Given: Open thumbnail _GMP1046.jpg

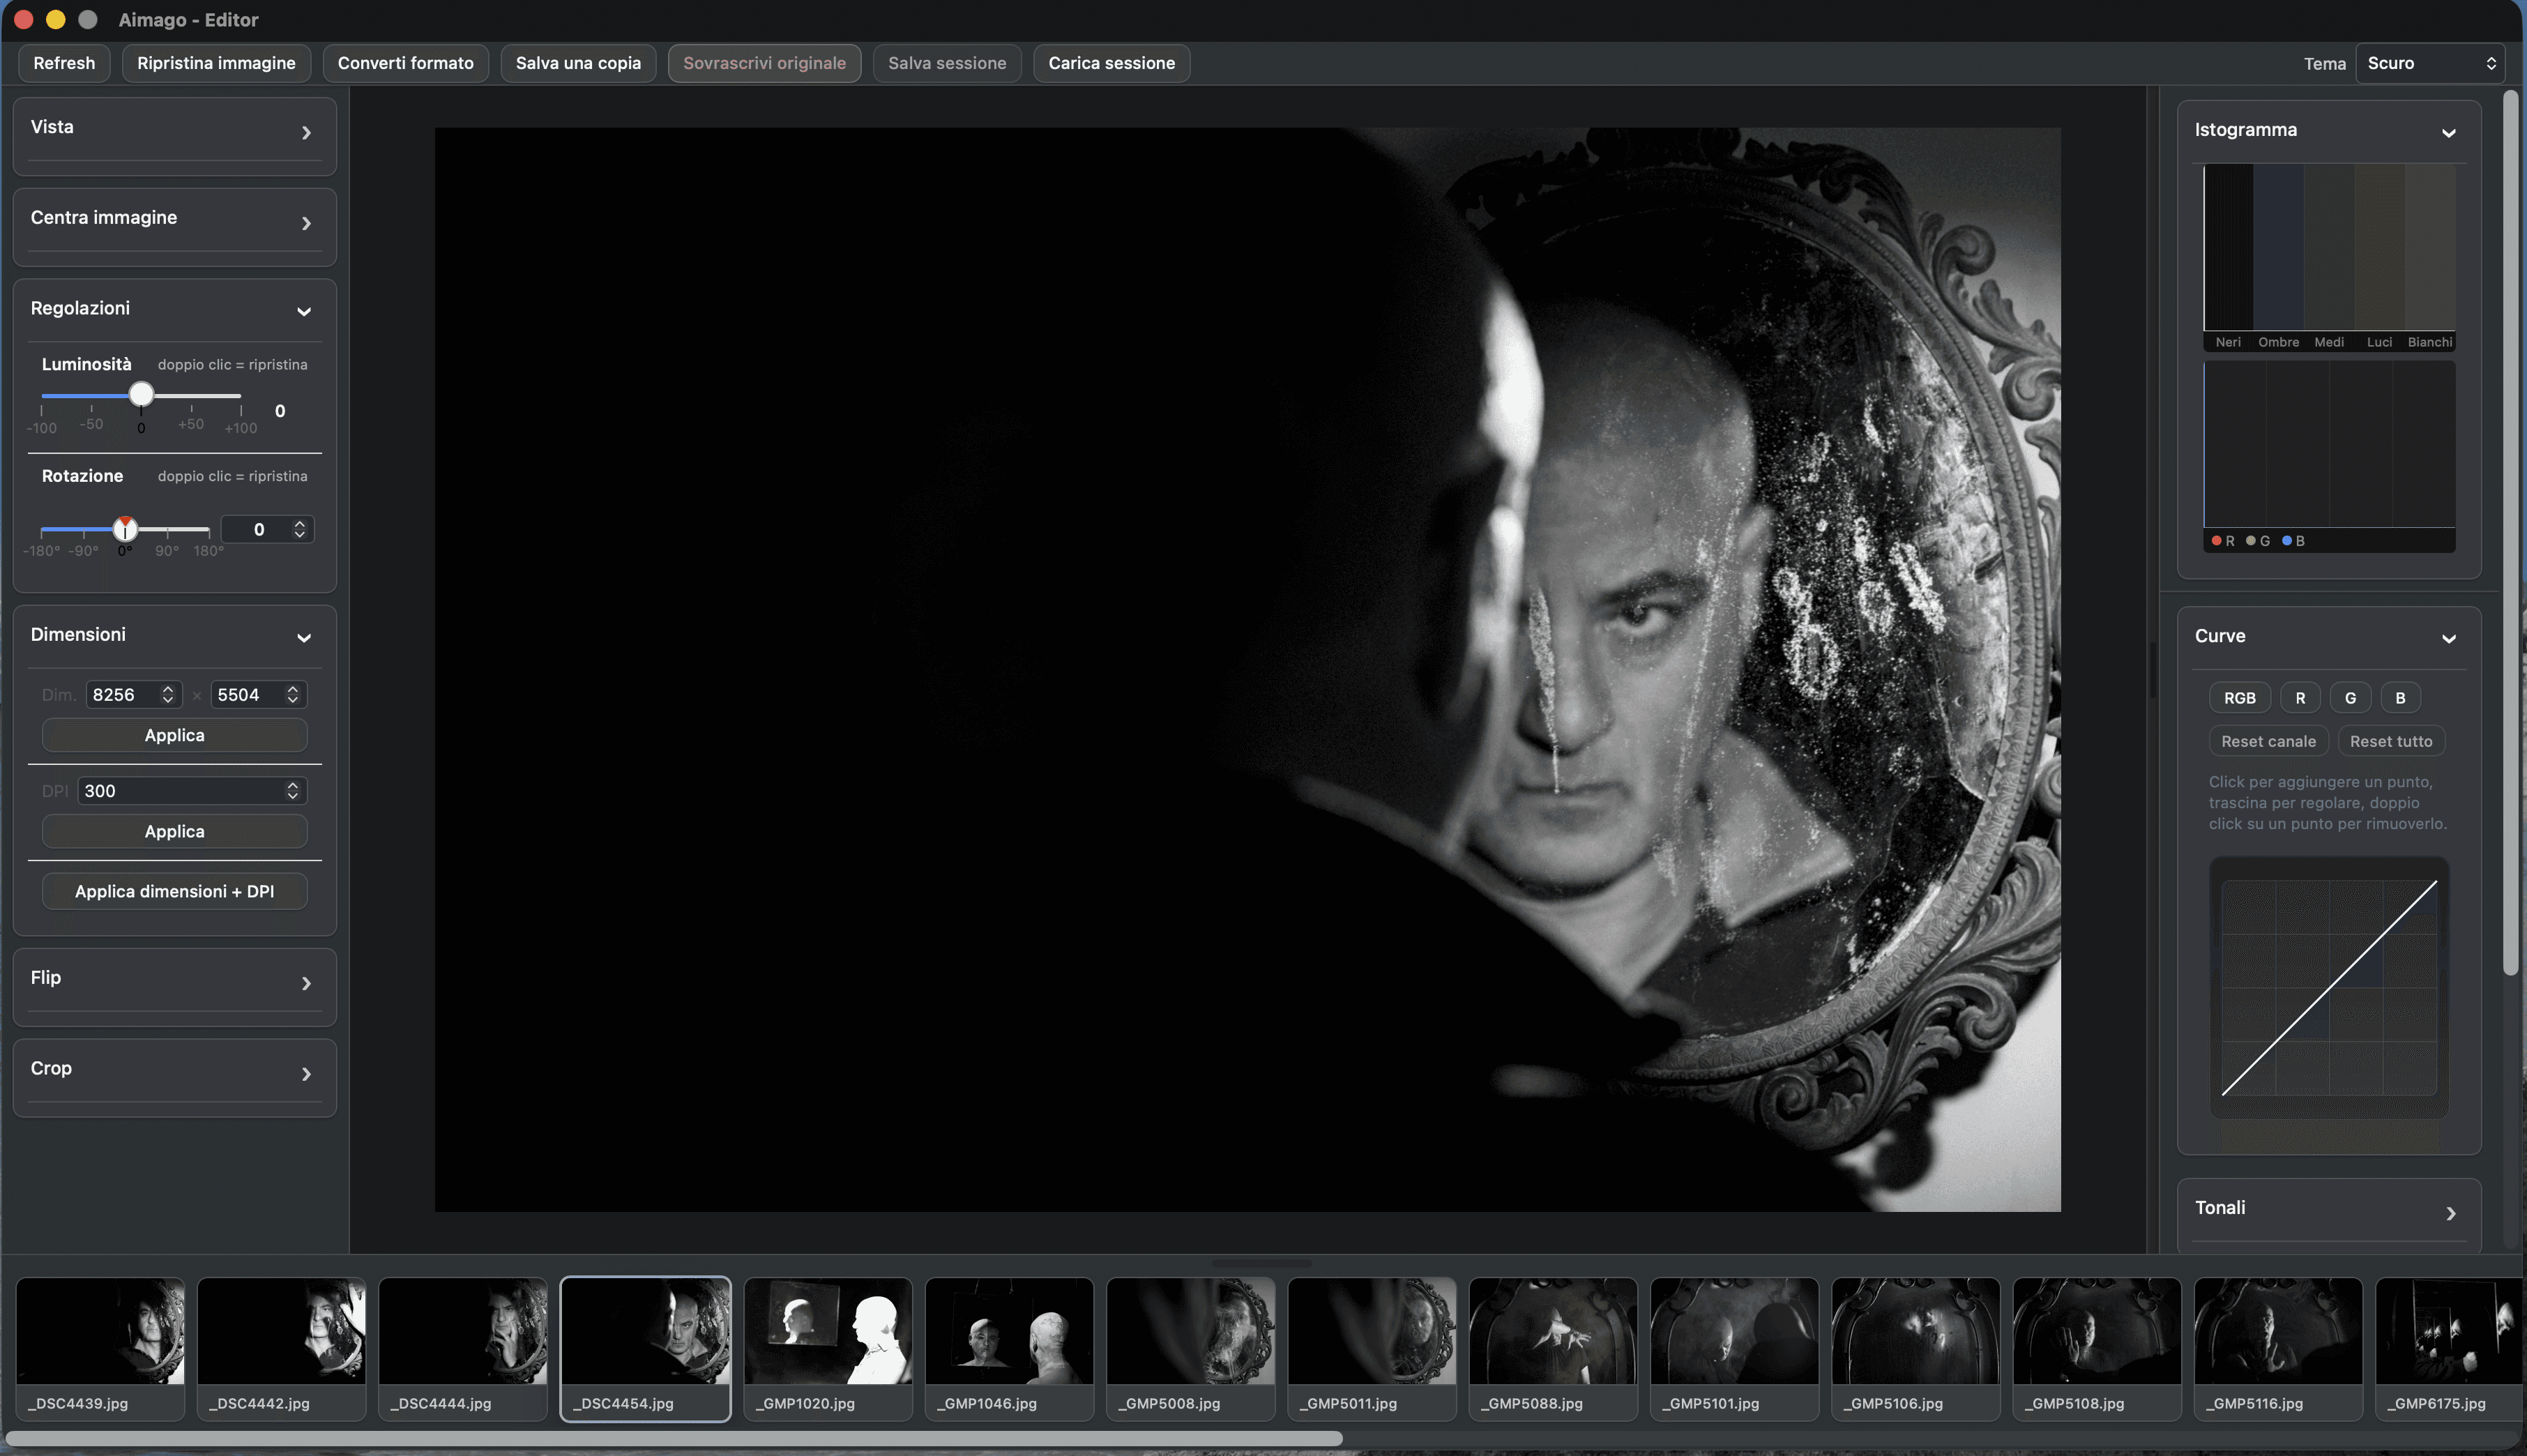Looking at the screenshot, I should click(x=1009, y=1348).
